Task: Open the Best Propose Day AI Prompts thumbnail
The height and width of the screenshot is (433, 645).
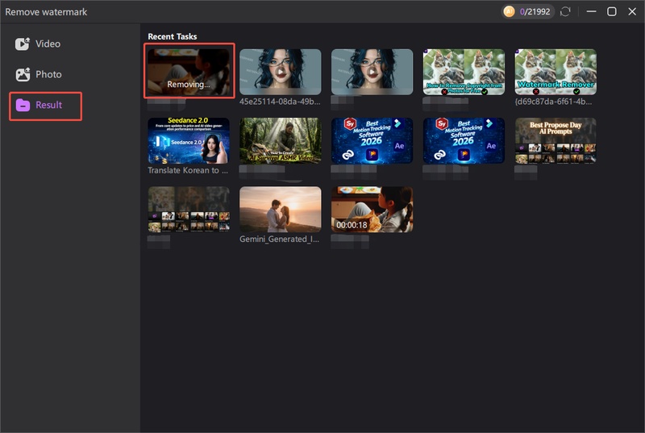Action: (556, 140)
